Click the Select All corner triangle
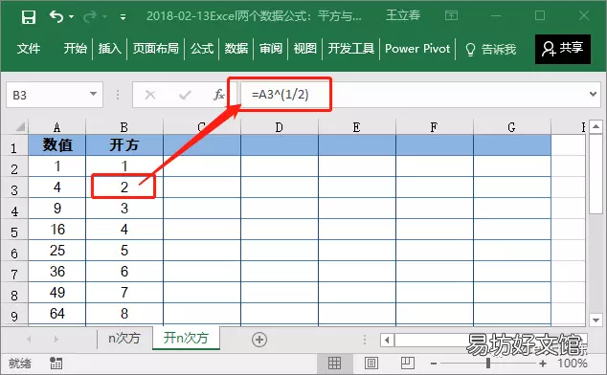The width and height of the screenshot is (607, 375). pyautogui.click(x=19, y=126)
